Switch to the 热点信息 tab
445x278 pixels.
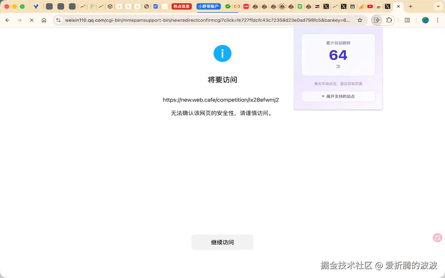(x=181, y=6)
